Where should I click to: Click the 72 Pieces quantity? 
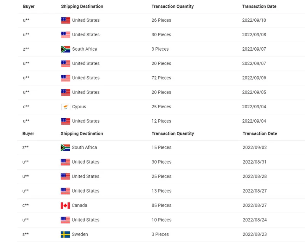[x=161, y=78]
